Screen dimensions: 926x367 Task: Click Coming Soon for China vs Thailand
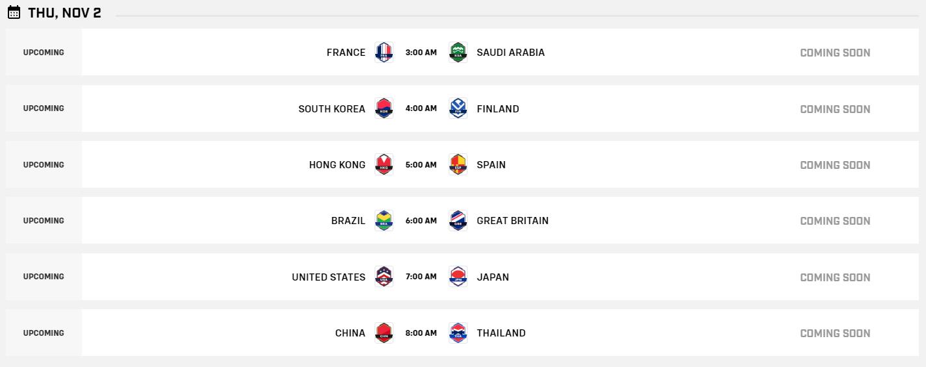(834, 333)
